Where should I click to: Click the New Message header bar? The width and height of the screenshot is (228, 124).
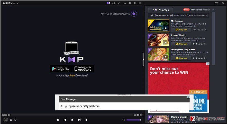(x=124, y=99)
